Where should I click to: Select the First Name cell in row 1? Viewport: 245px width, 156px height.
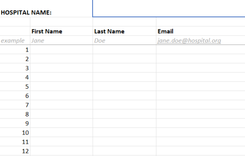coord(61,50)
